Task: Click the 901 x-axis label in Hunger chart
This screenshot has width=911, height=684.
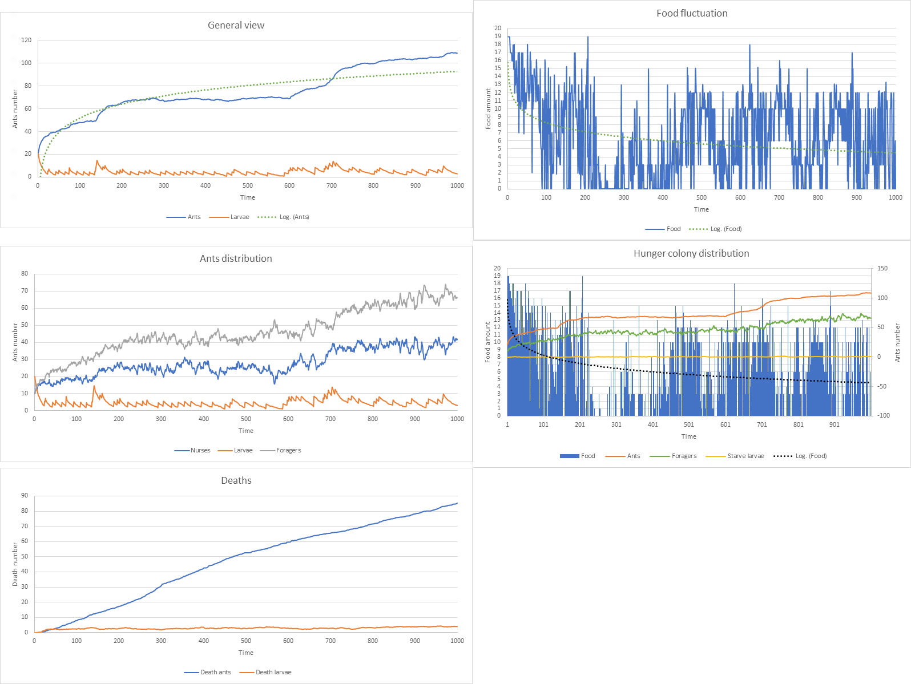Action: coord(835,424)
